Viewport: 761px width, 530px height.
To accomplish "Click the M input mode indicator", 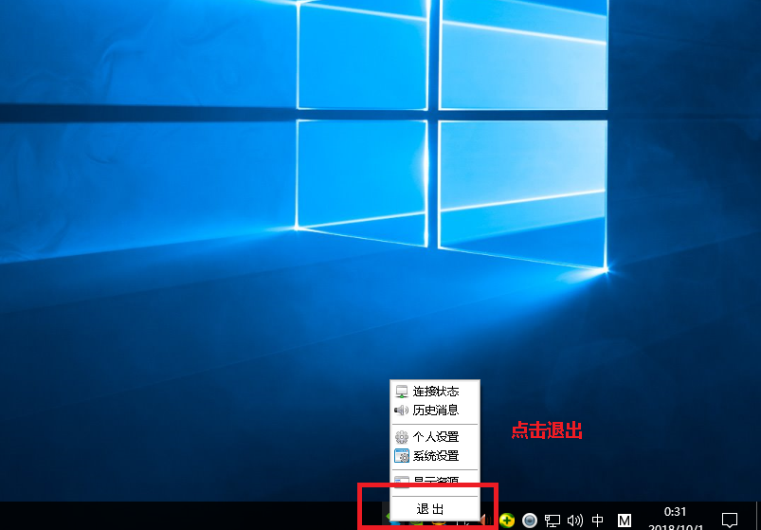I will 625,521.
